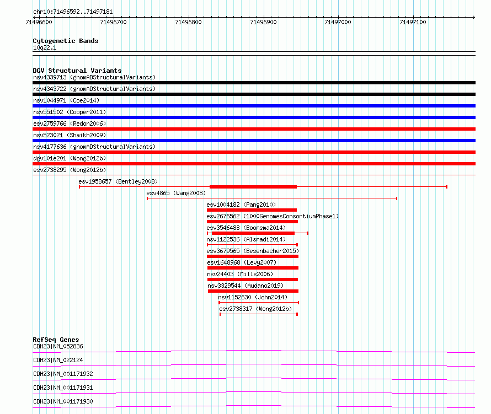Open the nsv551502 Cooper2011 variant label

(70, 112)
